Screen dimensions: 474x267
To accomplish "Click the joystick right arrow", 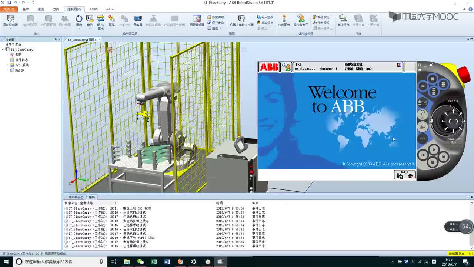I will point(463,121).
